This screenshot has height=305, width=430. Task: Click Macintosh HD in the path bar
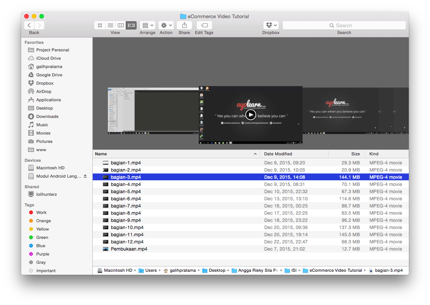(x=115, y=271)
